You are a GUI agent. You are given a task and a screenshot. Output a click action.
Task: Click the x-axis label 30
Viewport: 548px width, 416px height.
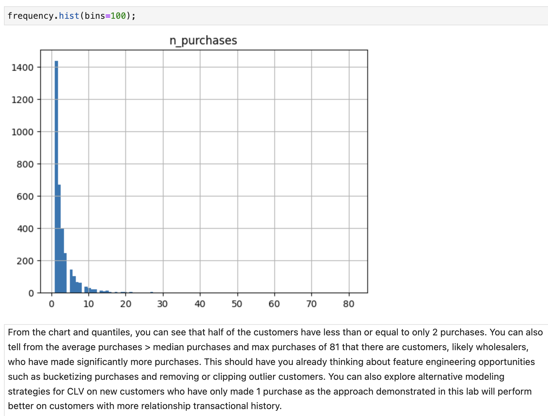163,304
